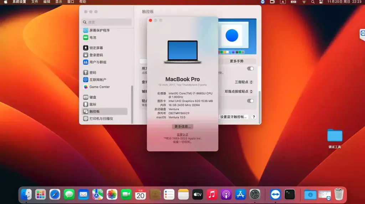Screen dimensions: 365x204
Task: Open 文件 menu
Action: 35,2
